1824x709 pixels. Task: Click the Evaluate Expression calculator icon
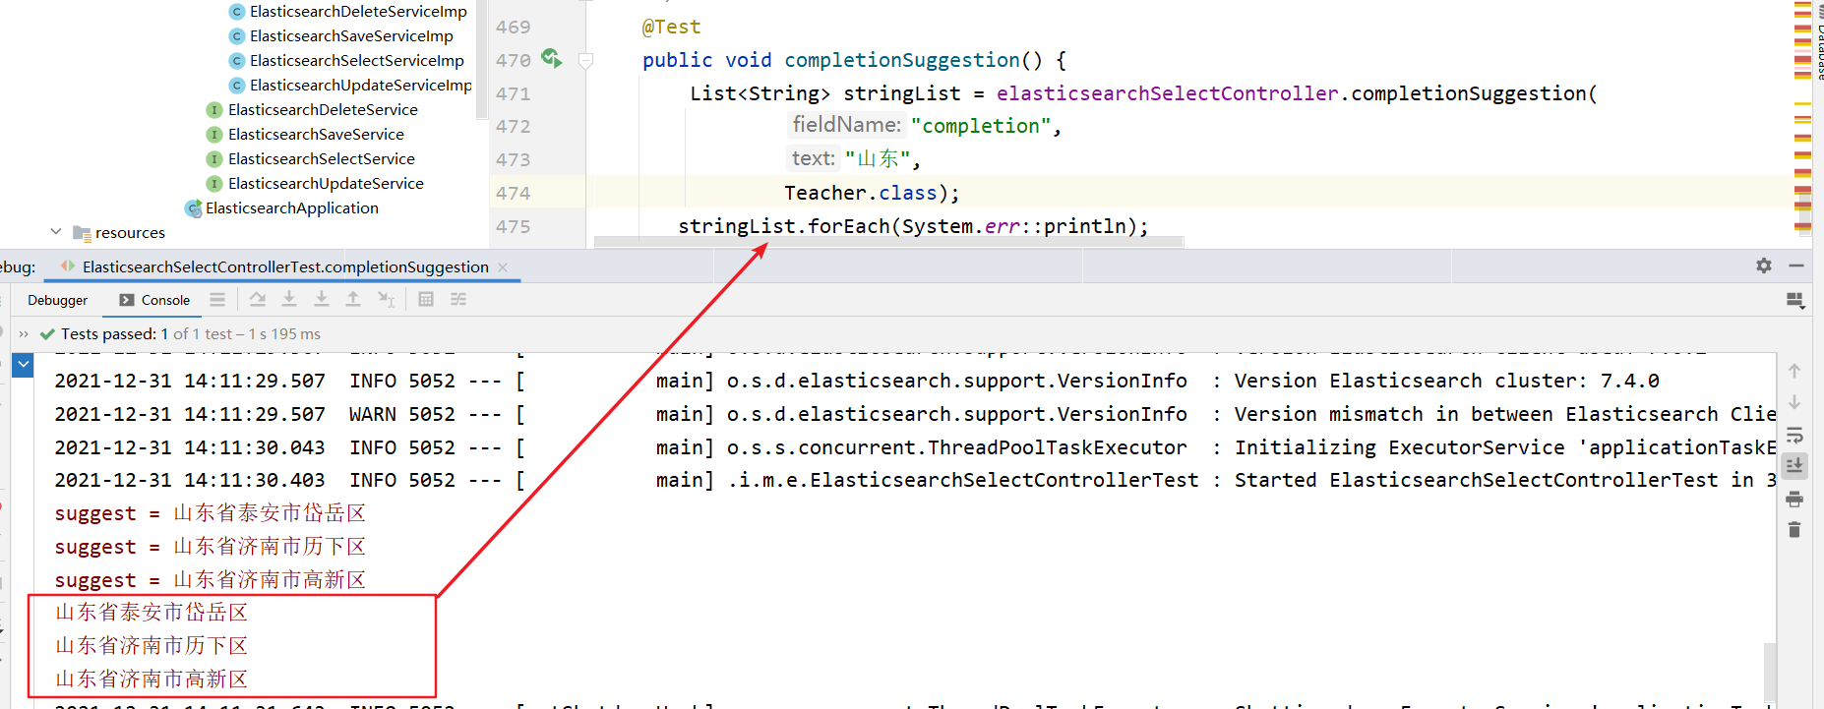[426, 299]
